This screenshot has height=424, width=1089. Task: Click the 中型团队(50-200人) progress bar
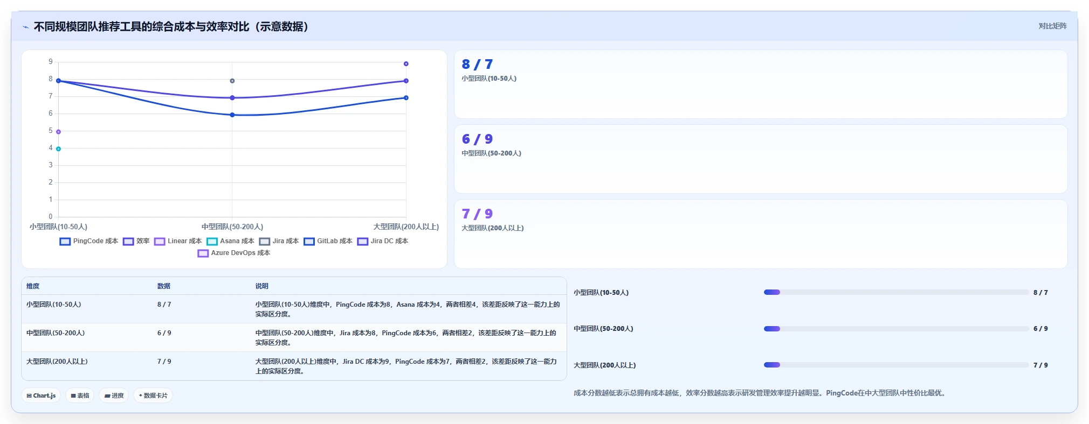[896, 329]
